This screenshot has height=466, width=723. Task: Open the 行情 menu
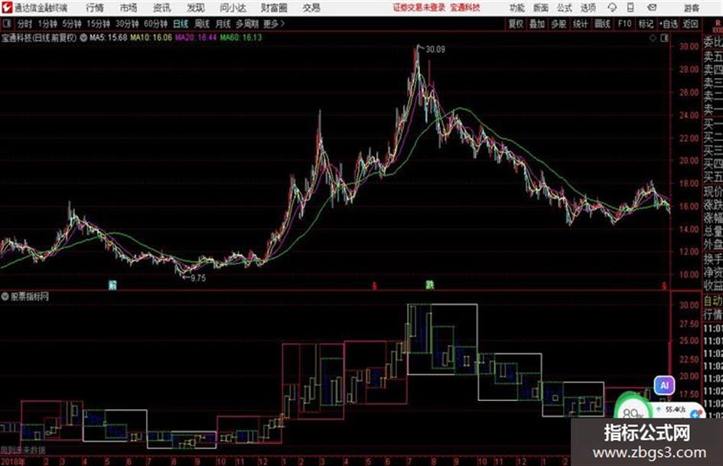point(95,8)
